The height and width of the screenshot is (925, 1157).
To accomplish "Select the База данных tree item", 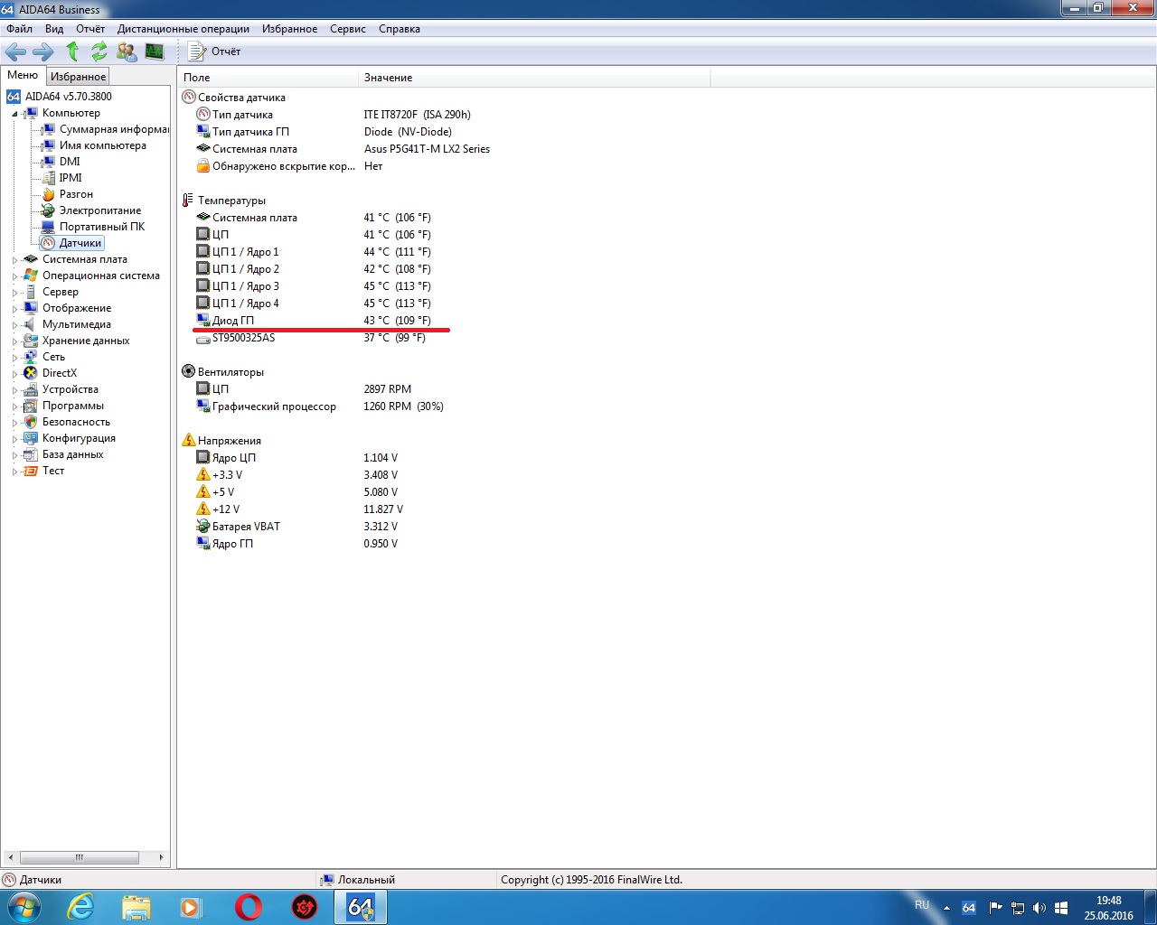I will 73,454.
